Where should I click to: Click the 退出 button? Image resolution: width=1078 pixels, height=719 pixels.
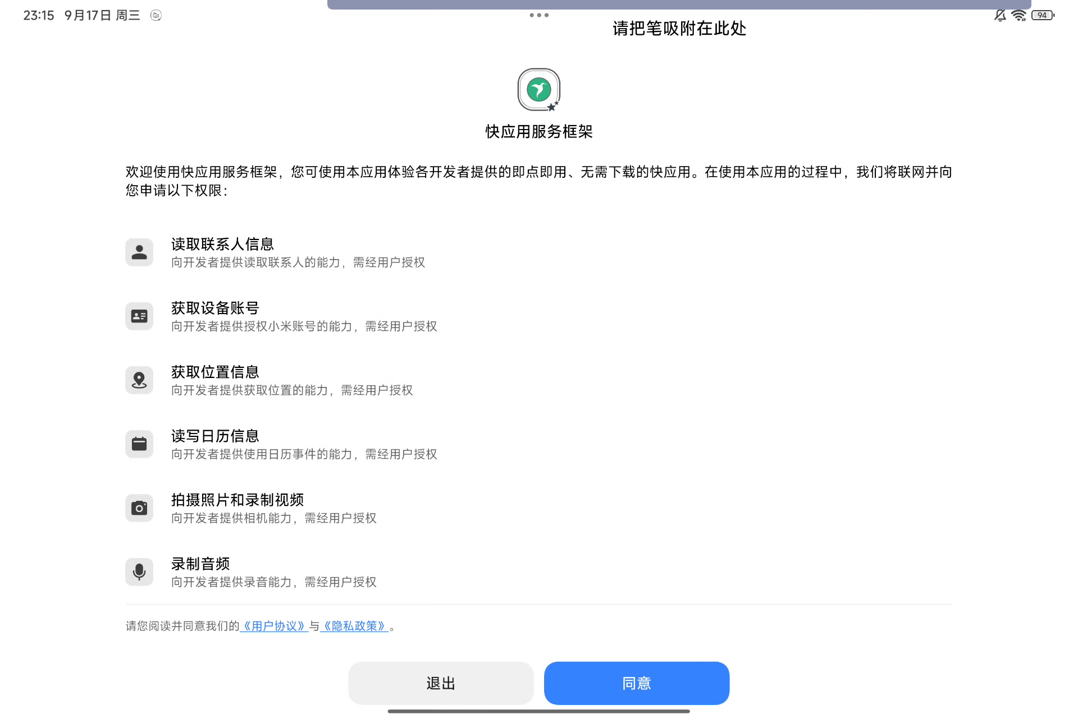coord(441,683)
